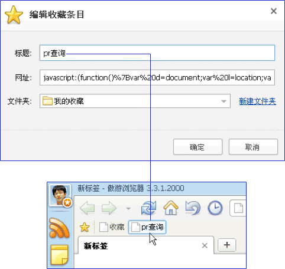
Task: Click the refresh page icon
Action: [149, 208]
